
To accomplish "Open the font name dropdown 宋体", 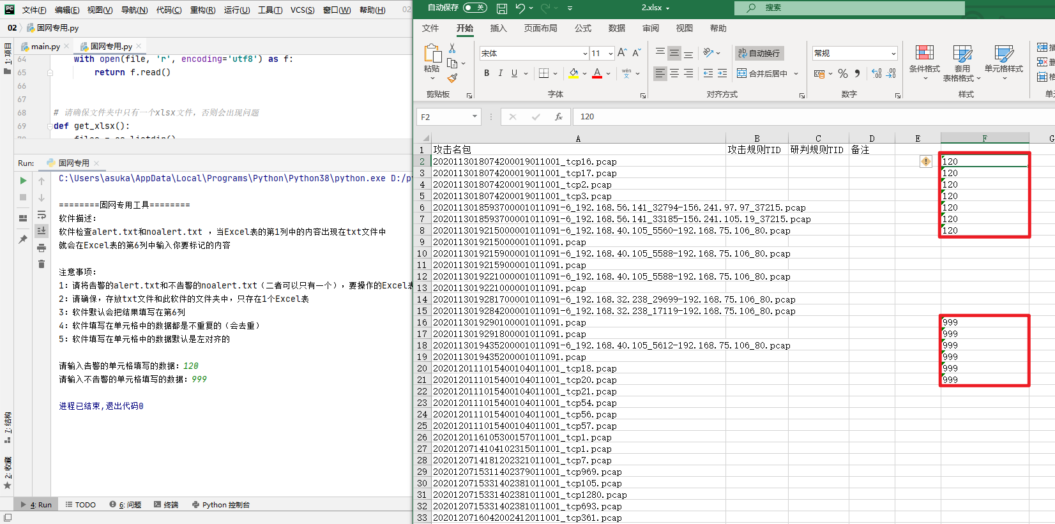I will click(585, 54).
